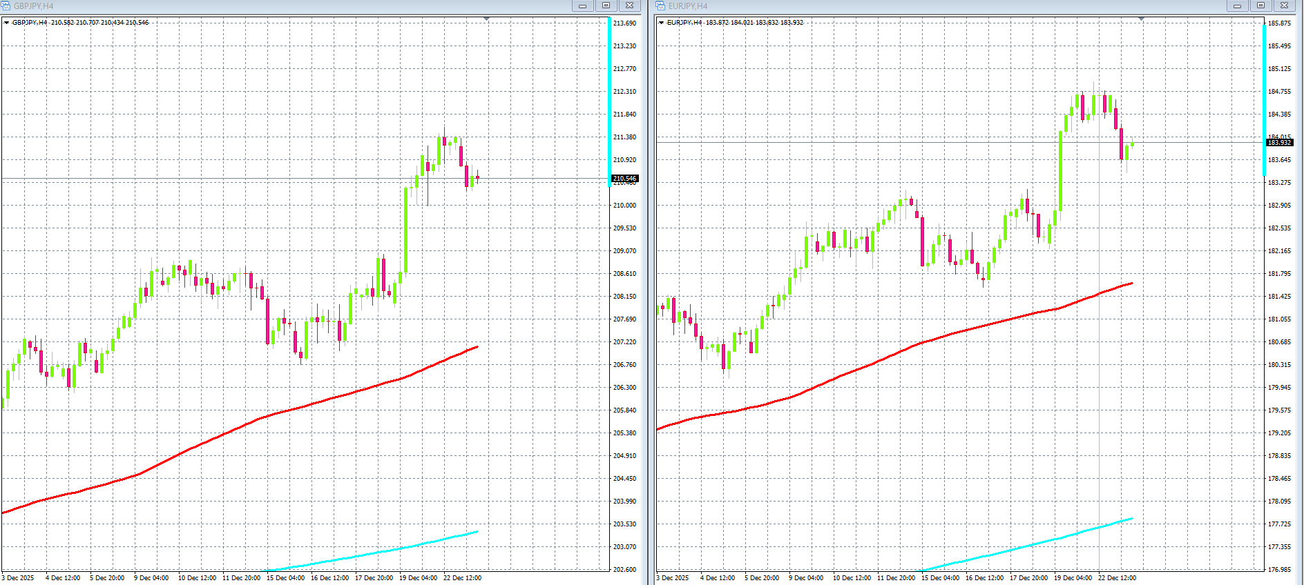
Task: Click the 22 Dec 12:00 label on EURJPY time axis
Action: pos(1117,578)
